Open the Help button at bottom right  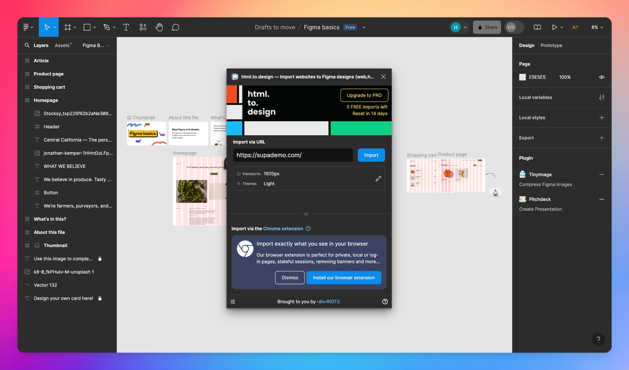coord(598,339)
